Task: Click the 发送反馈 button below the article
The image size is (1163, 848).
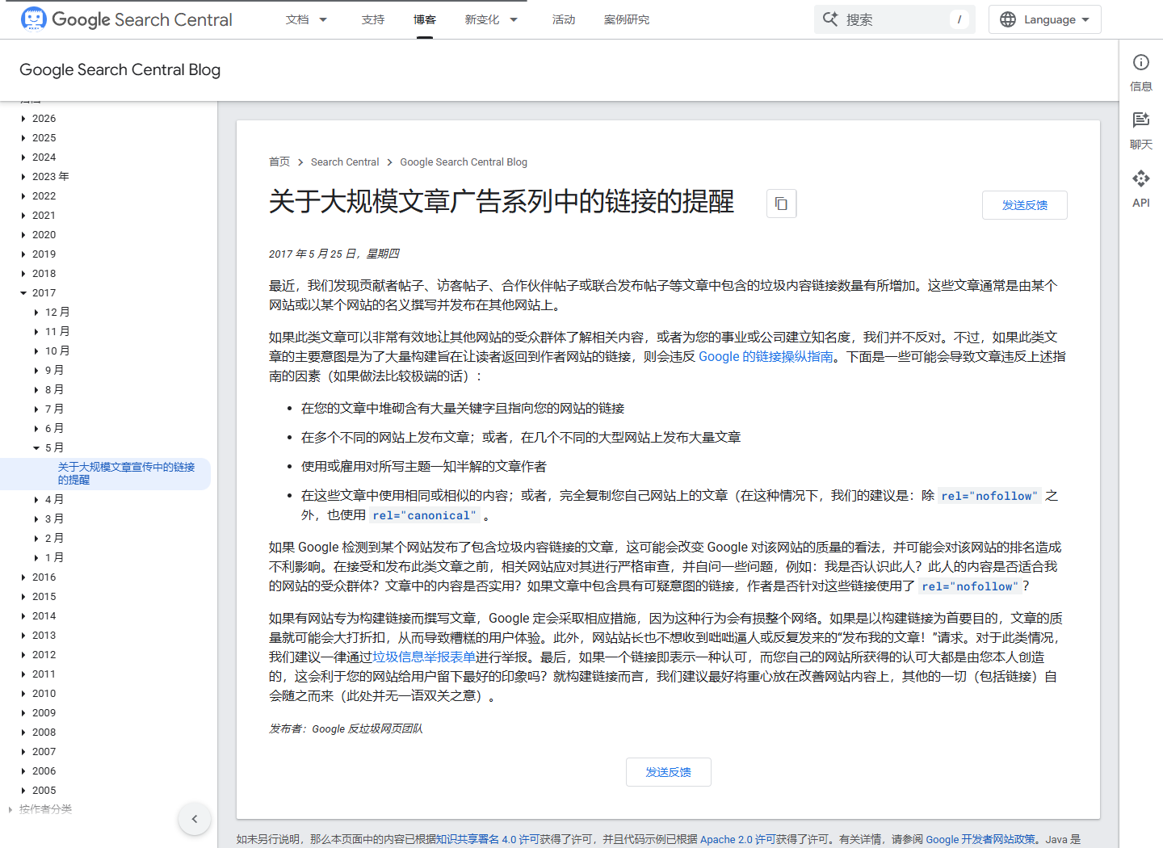Action: tap(668, 772)
